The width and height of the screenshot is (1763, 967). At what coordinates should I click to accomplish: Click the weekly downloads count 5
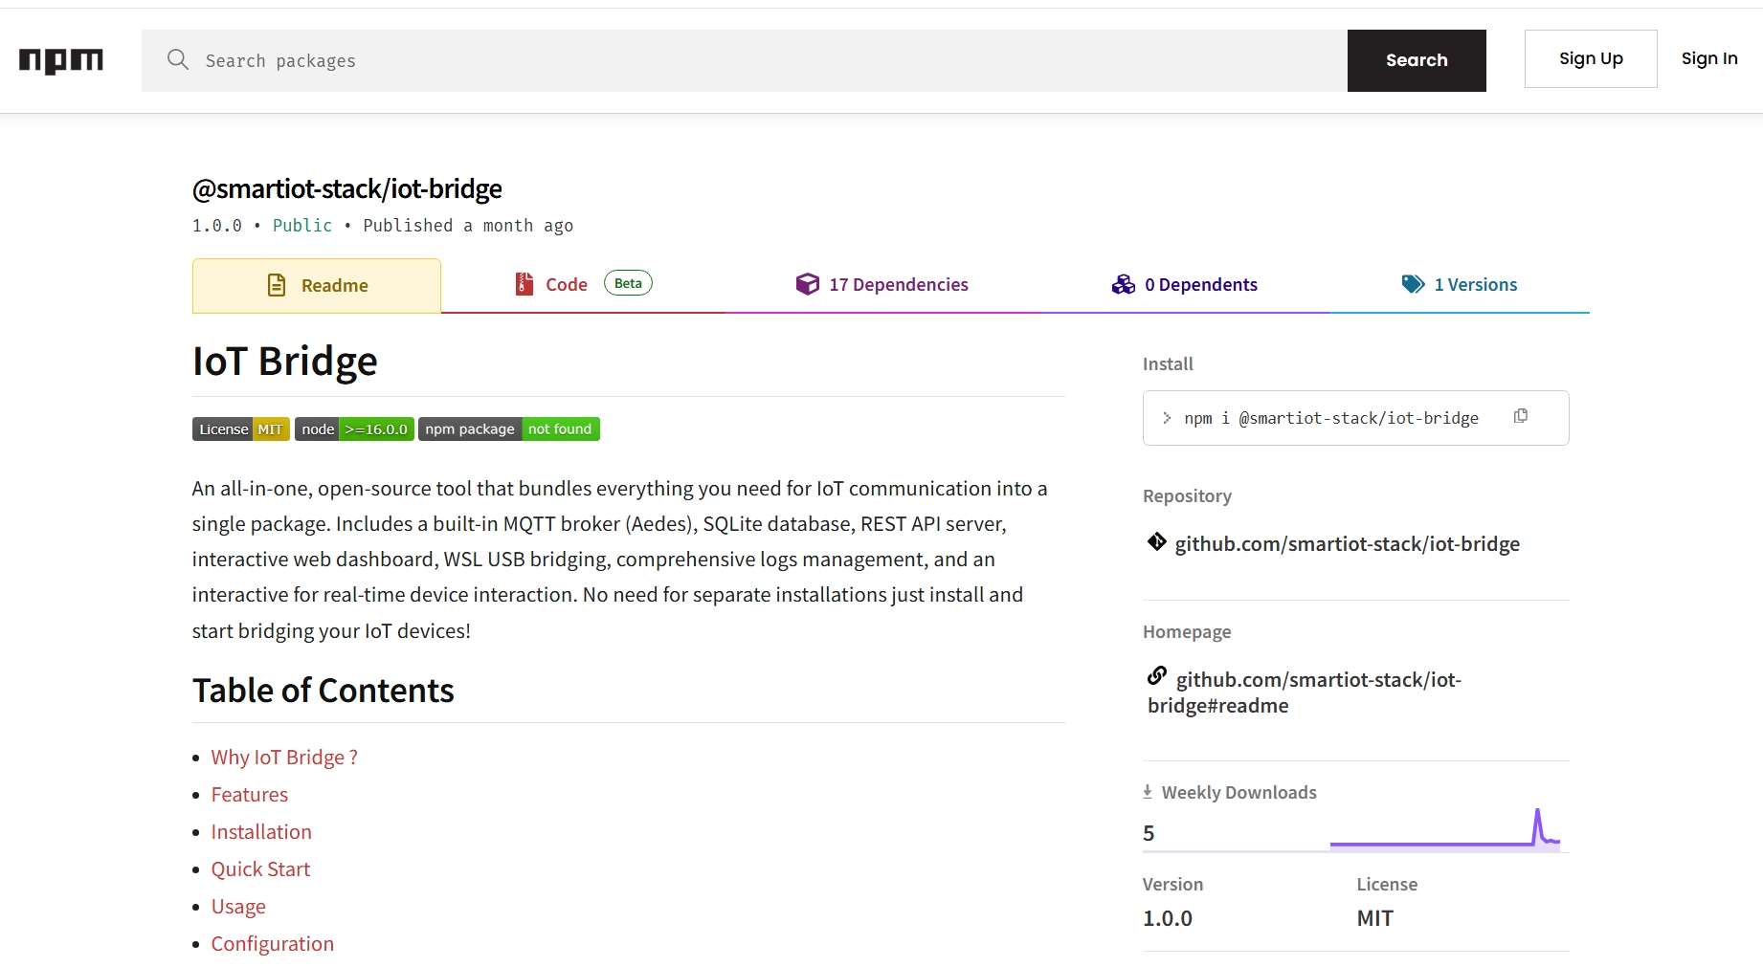(x=1149, y=833)
